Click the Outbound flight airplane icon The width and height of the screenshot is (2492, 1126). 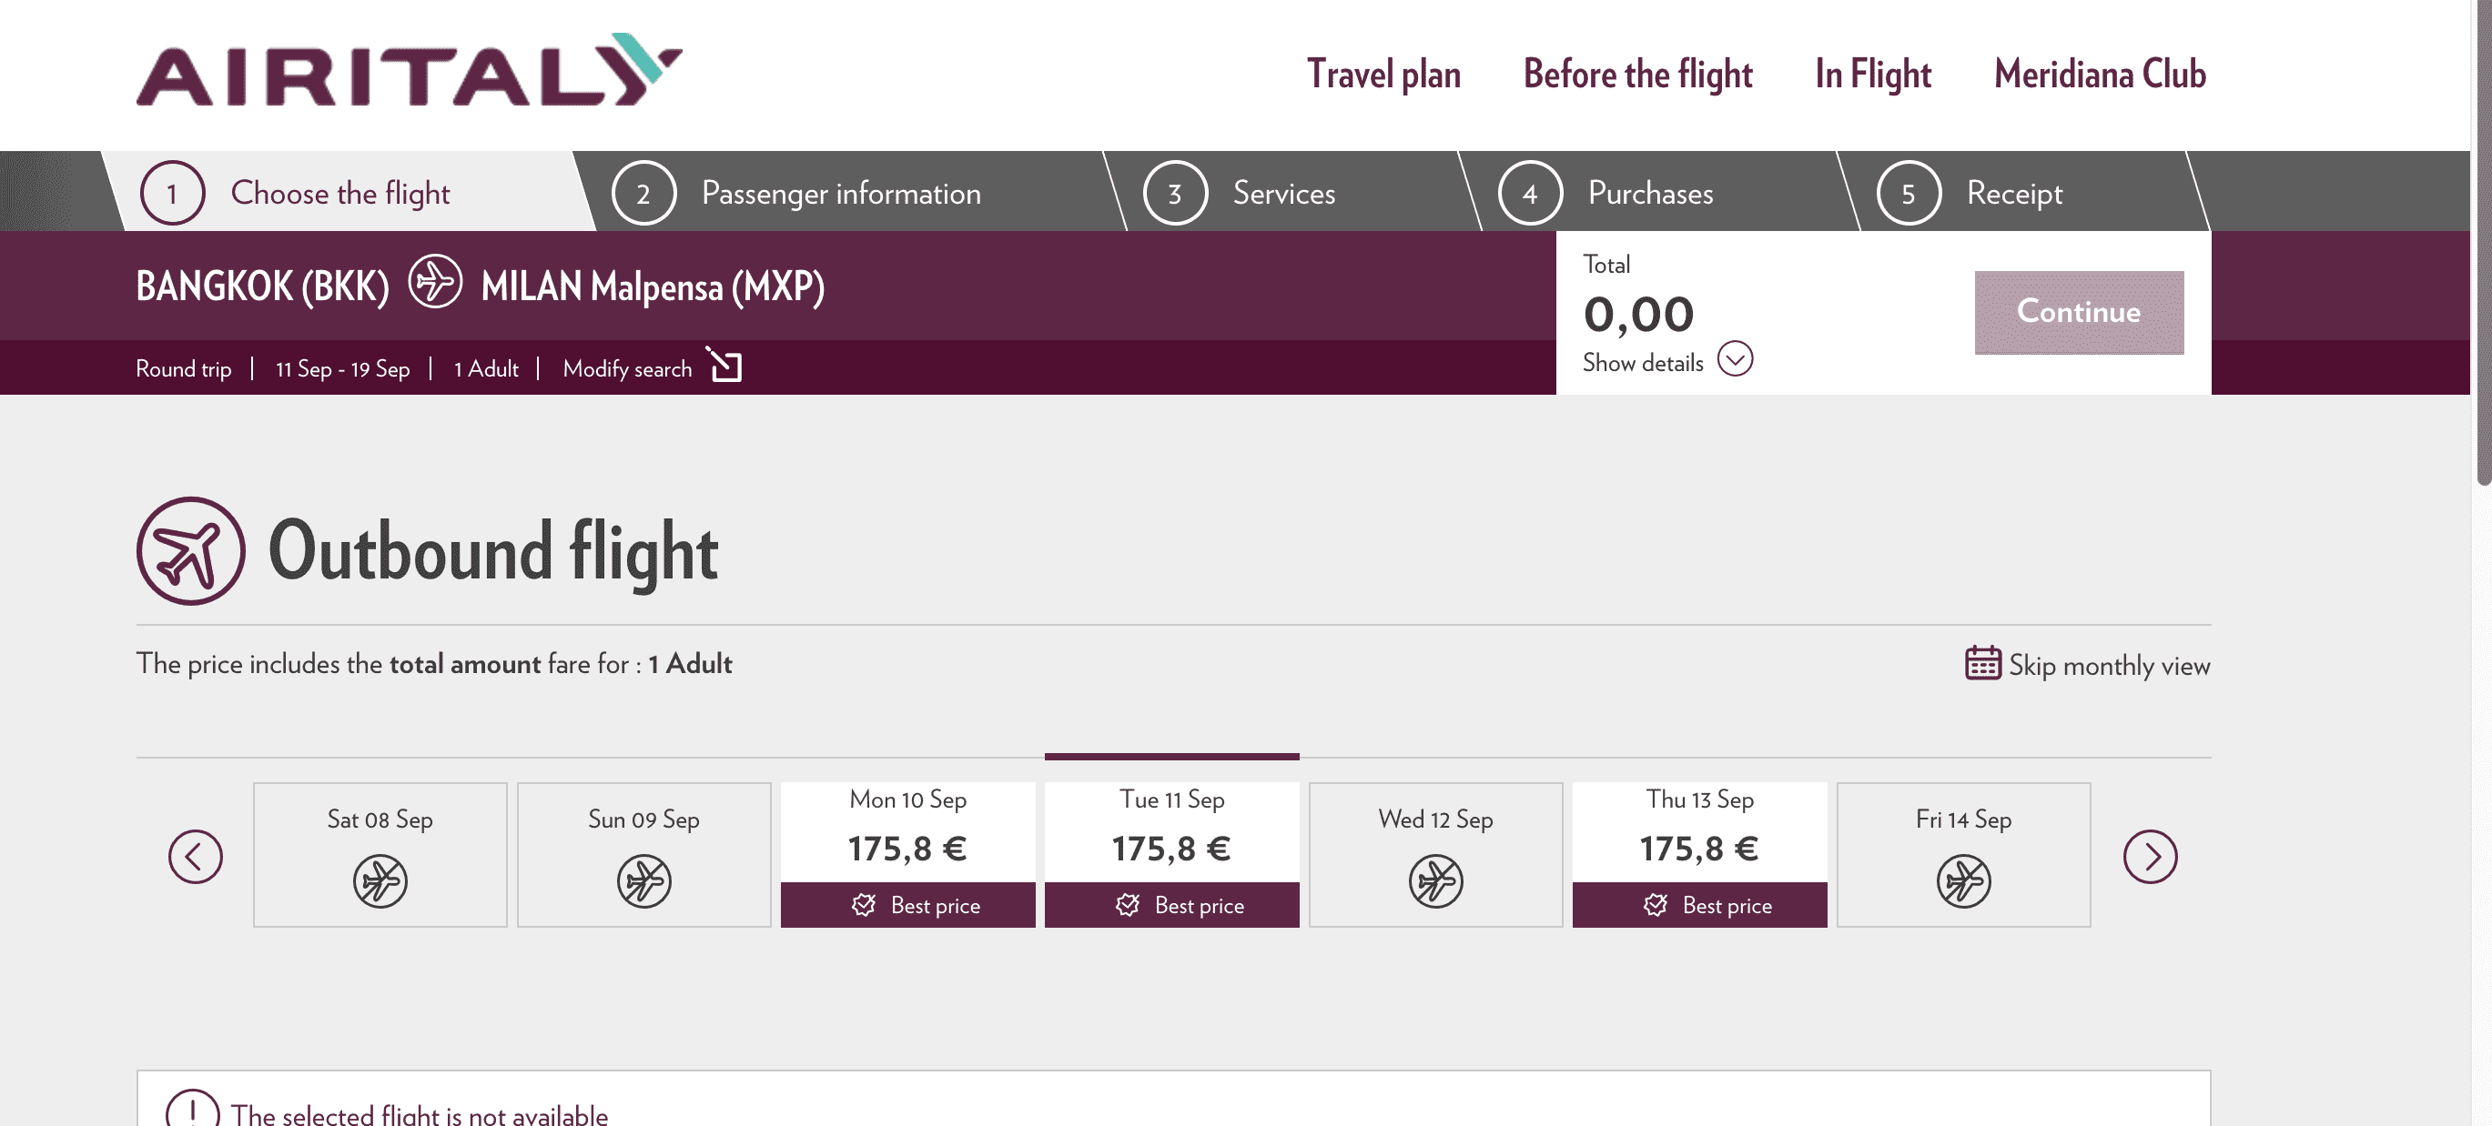190,552
